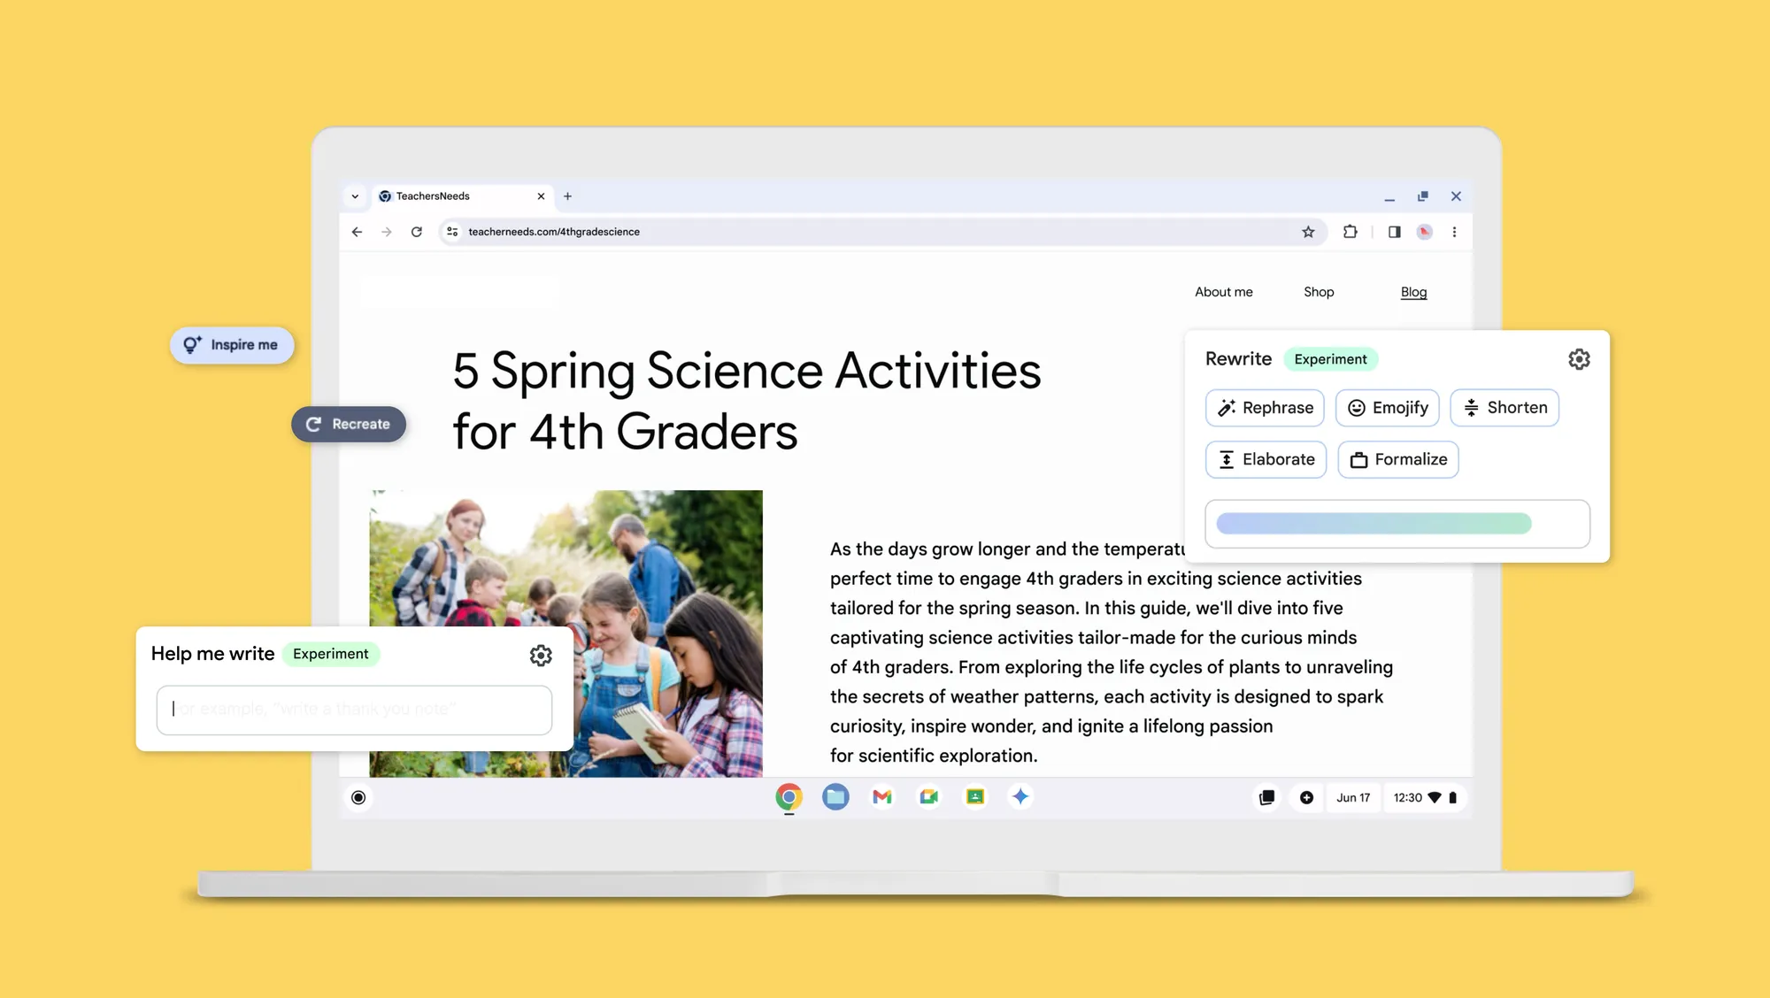Screen dimensions: 1770x998
Task: Click the Chrome browser taskbar icon
Action: click(x=788, y=797)
